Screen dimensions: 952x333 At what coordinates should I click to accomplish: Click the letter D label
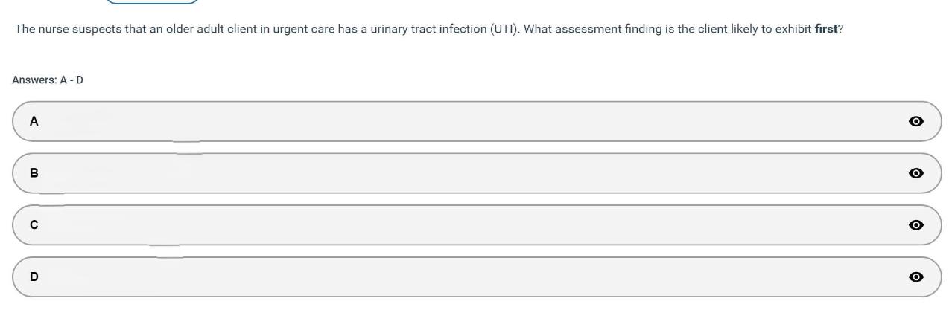[34, 277]
